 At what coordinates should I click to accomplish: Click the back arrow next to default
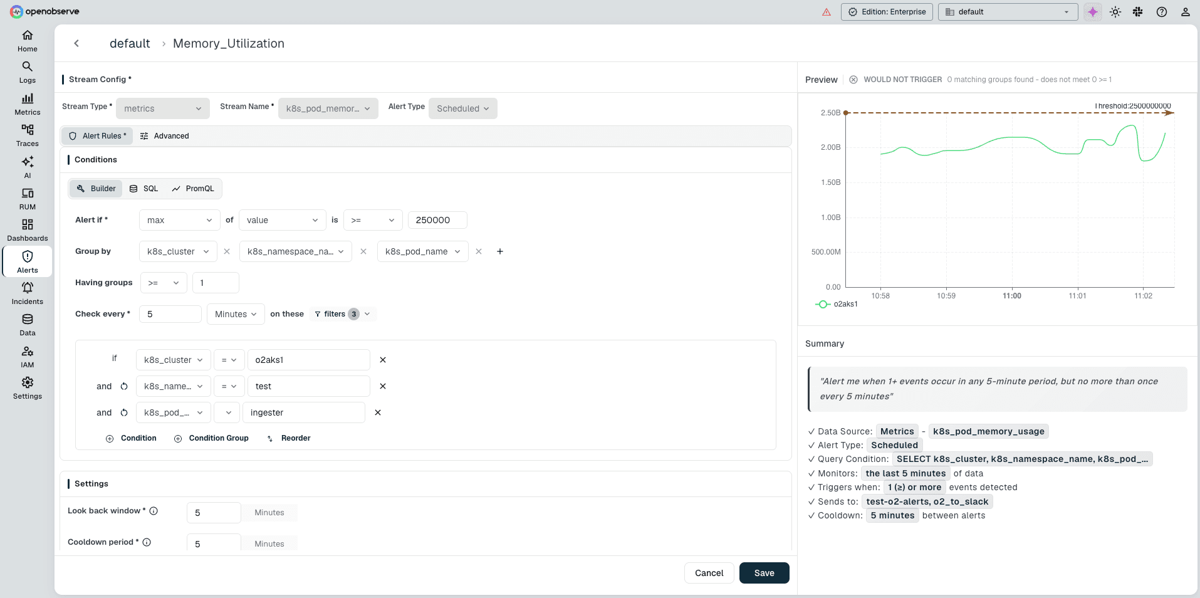tap(76, 43)
